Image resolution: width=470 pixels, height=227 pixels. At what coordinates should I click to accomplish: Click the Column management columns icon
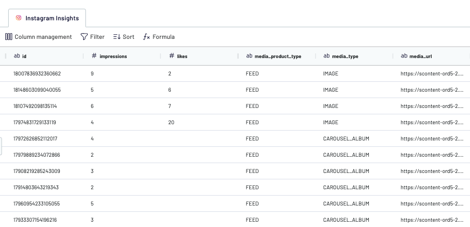[9, 37]
